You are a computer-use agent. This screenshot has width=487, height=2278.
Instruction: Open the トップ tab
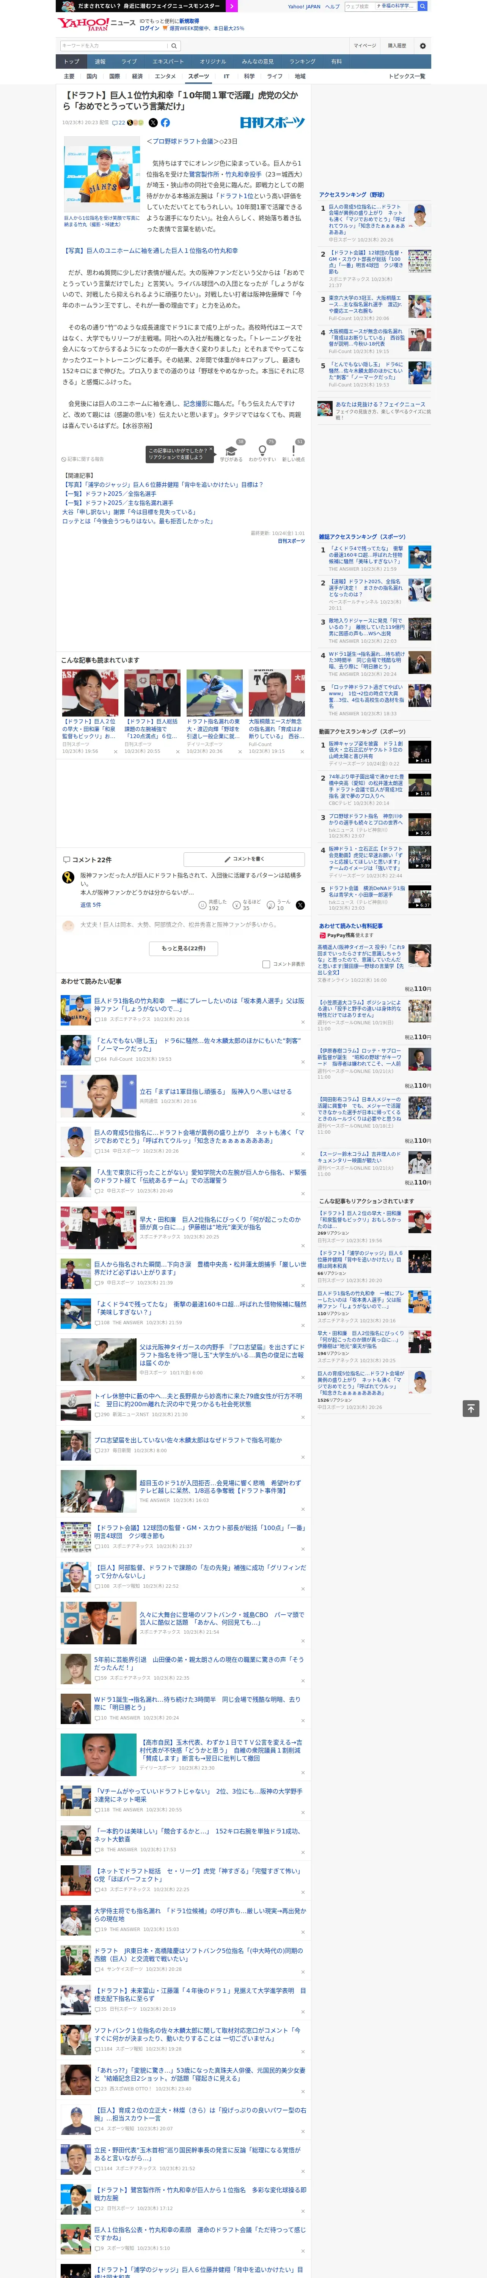click(72, 62)
